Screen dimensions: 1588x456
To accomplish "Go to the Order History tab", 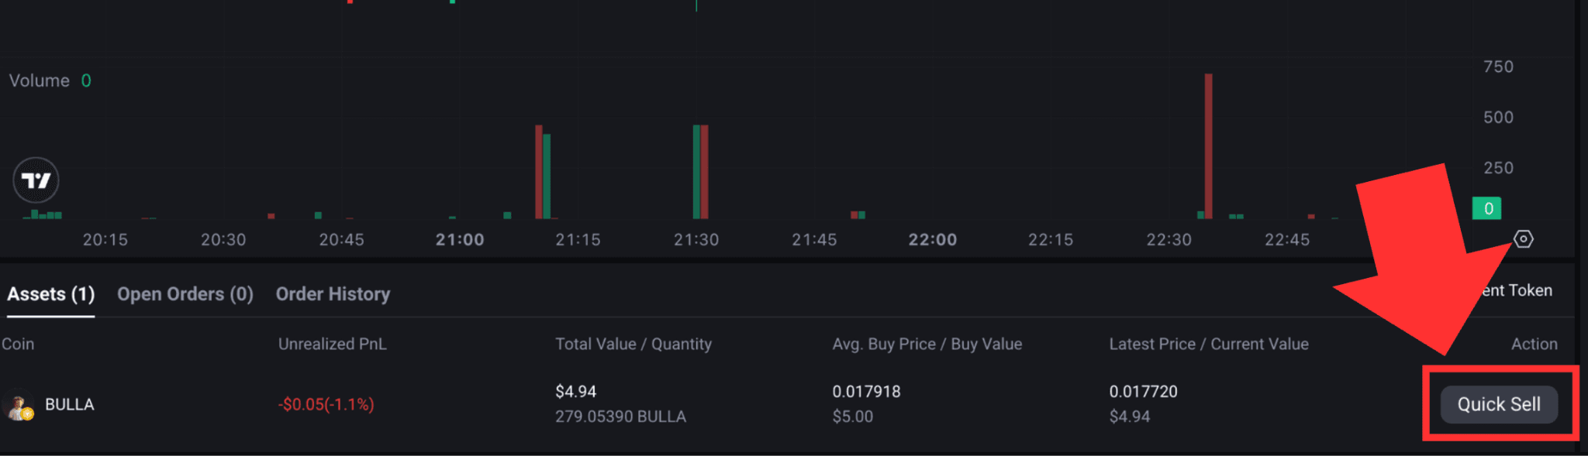I will tap(333, 294).
